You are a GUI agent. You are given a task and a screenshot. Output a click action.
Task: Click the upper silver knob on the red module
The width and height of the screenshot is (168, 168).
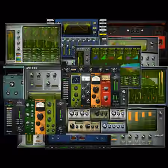pos(106,88)
